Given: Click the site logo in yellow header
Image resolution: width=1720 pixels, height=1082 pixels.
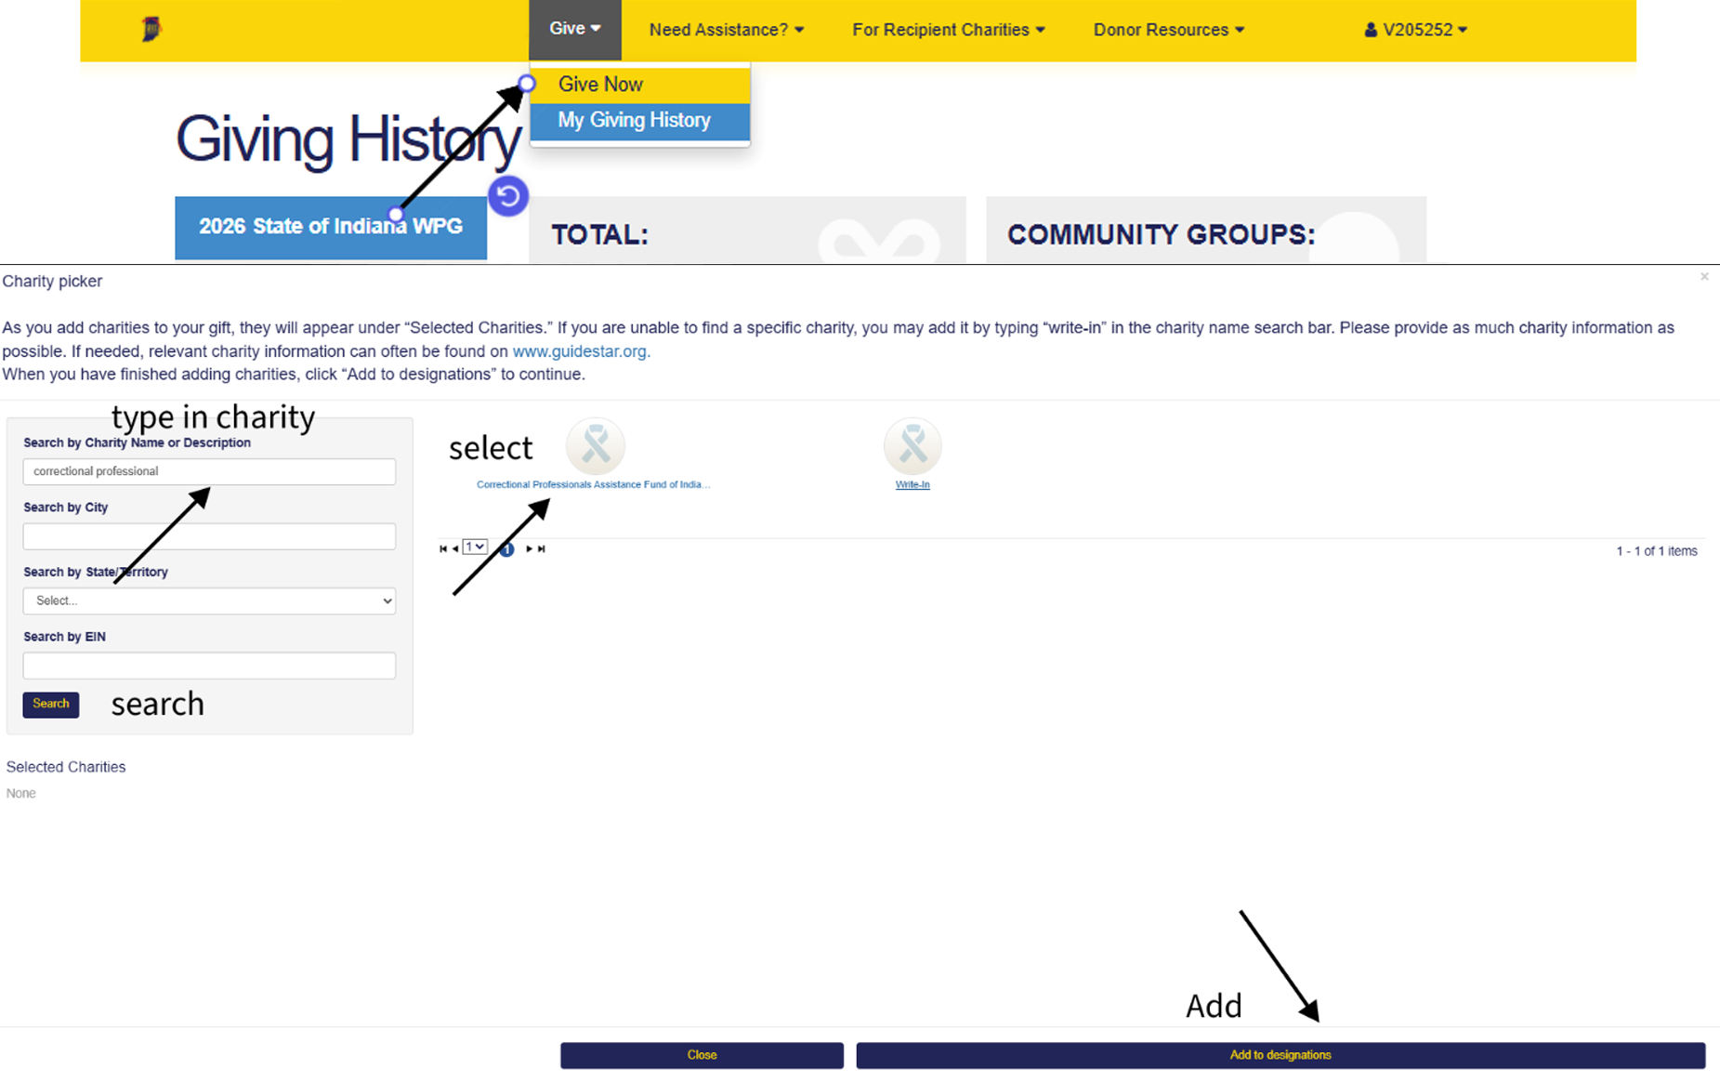Looking at the screenshot, I should pyautogui.click(x=151, y=30).
